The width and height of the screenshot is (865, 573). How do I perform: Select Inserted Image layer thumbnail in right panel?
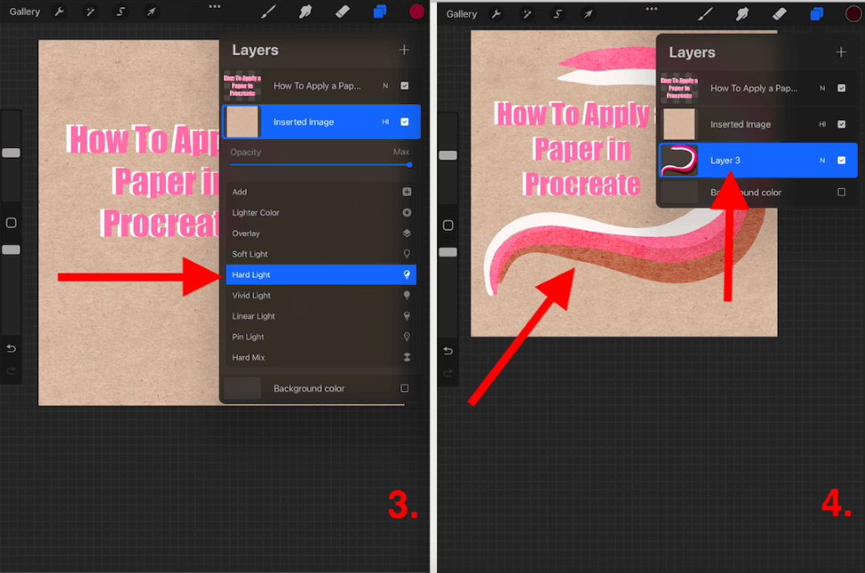pyautogui.click(x=680, y=124)
